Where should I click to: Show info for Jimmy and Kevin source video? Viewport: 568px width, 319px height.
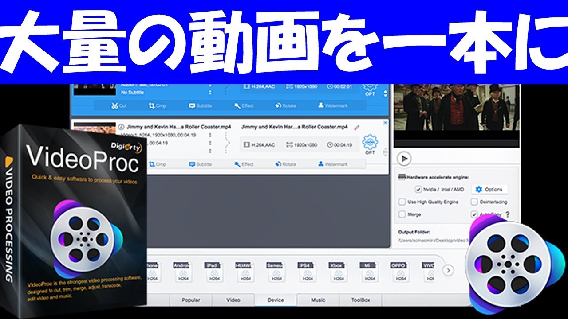[122, 127]
